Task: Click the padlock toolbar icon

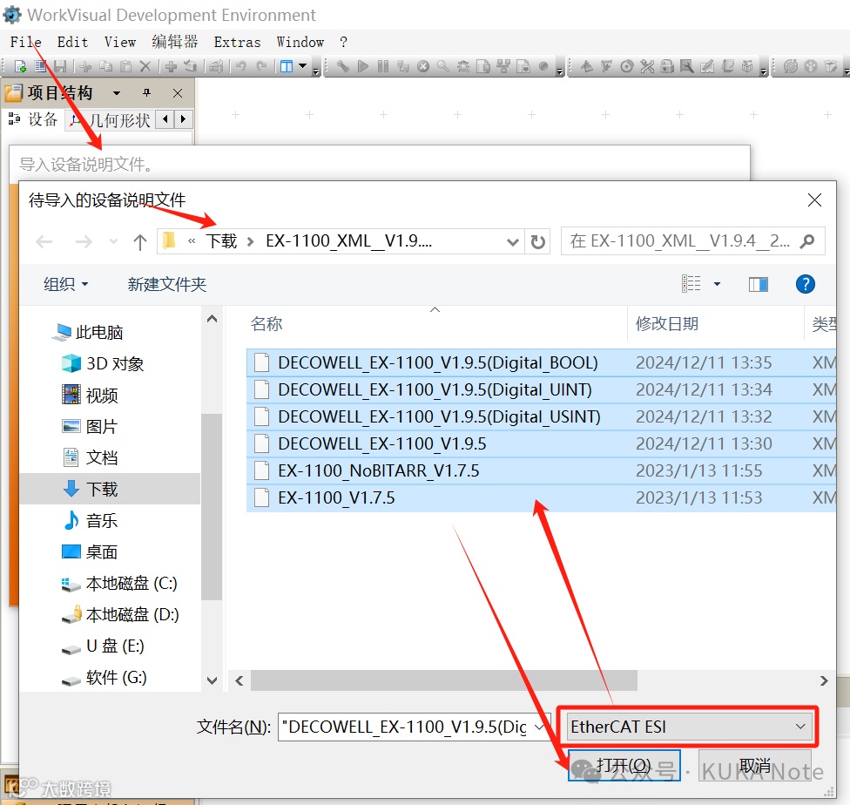Action: (667, 67)
